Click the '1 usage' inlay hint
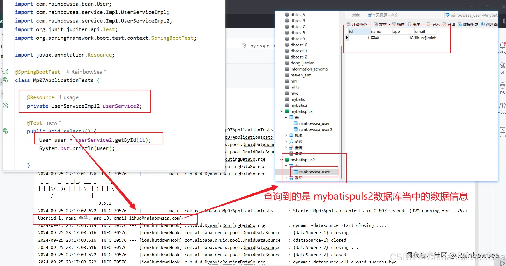 [x=69, y=97]
